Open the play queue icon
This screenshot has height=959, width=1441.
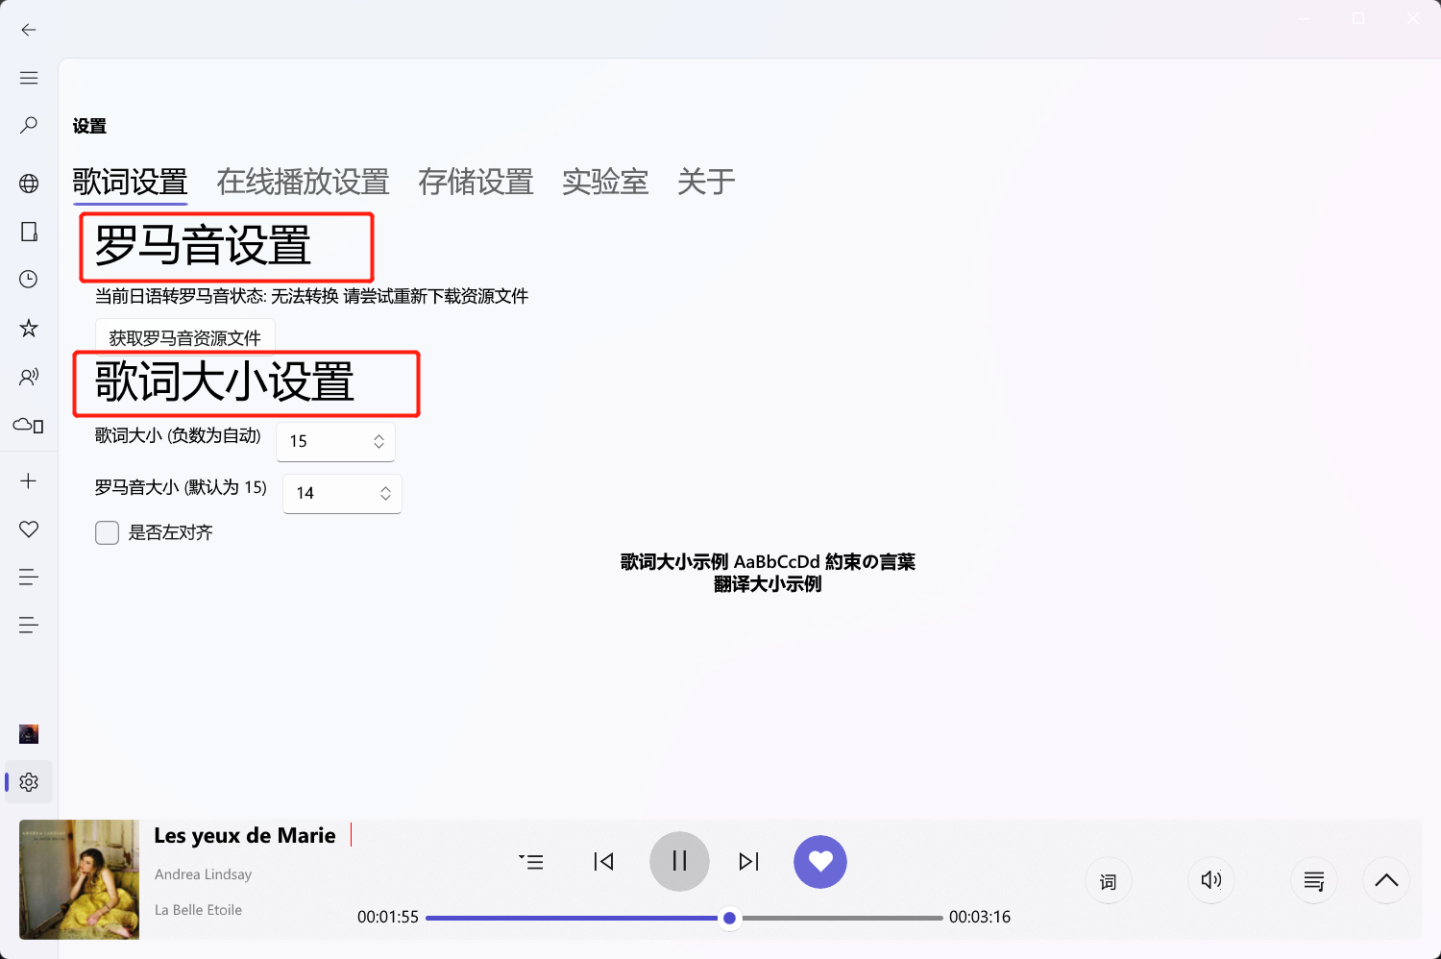(x=1313, y=879)
